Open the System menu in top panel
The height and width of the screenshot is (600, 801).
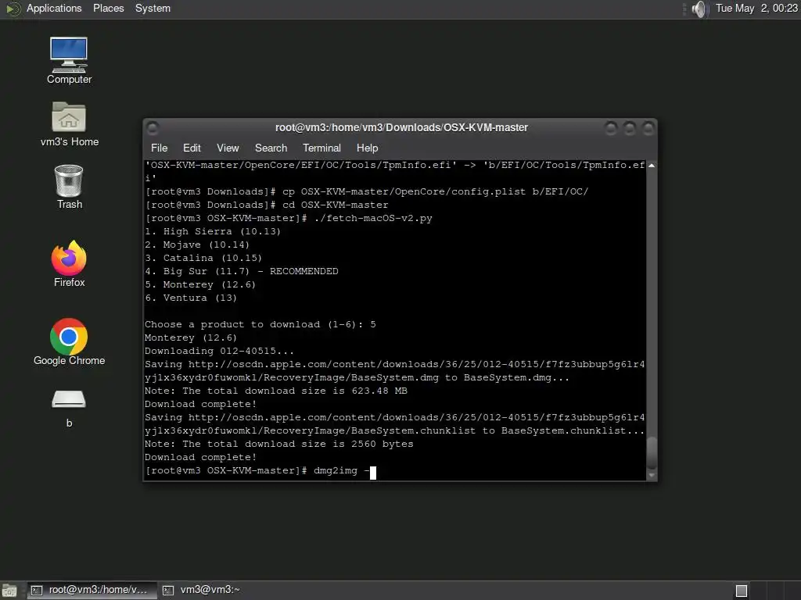pyautogui.click(x=153, y=8)
